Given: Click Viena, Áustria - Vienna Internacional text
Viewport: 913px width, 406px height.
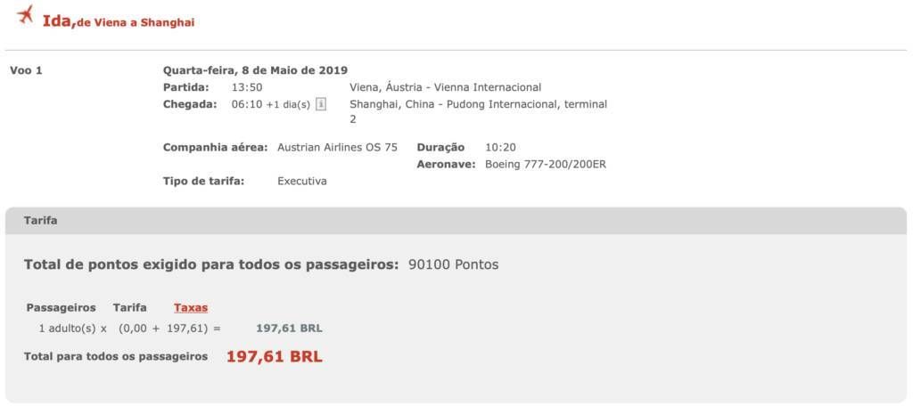Looking at the screenshot, I should pyautogui.click(x=446, y=88).
